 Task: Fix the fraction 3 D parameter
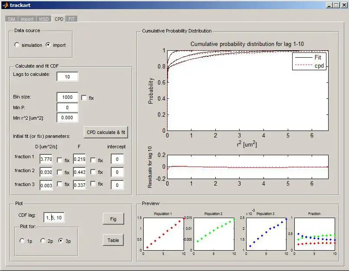pos(59,184)
